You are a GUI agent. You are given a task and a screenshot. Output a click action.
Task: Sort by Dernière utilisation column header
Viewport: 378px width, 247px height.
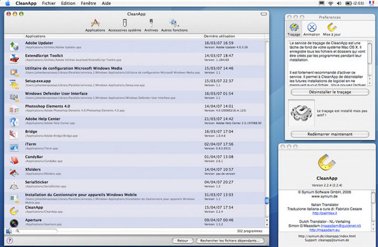[x=234, y=36]
